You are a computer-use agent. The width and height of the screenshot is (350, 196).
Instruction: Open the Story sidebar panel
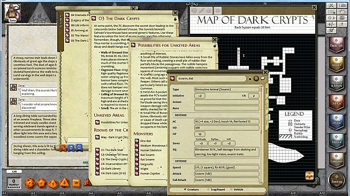point(337,64)
